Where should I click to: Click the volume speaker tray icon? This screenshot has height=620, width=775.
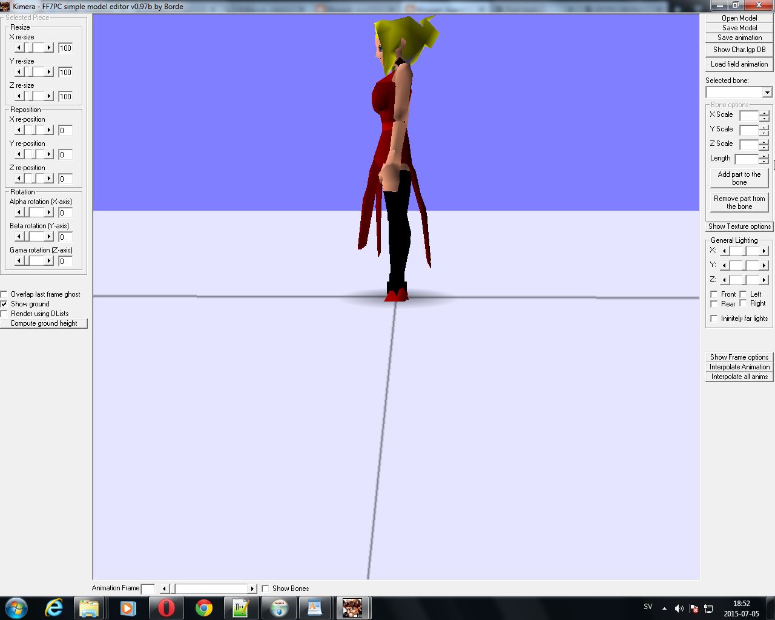coord(679,608)
